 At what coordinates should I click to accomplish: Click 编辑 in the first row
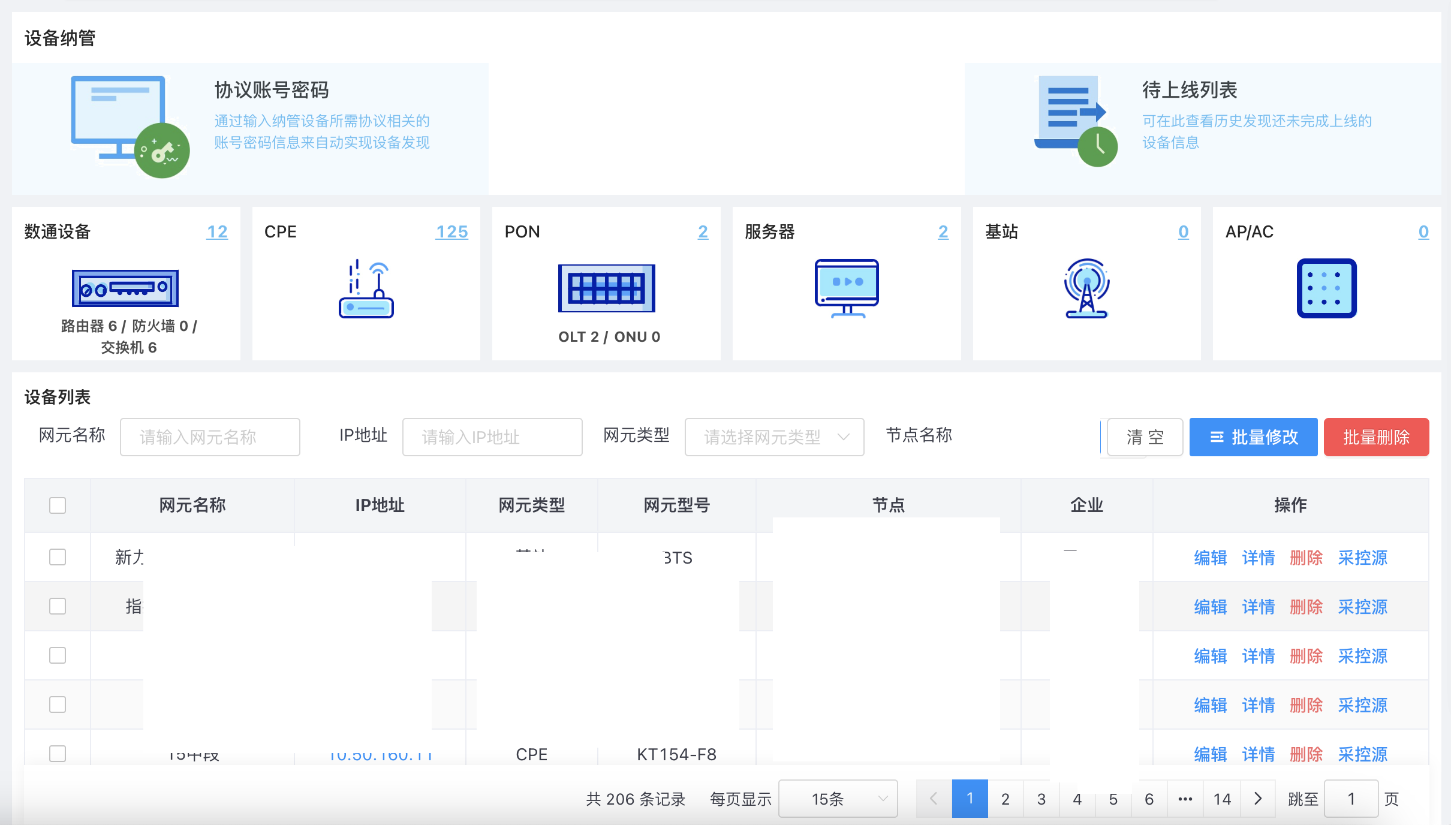[1211, 558]
